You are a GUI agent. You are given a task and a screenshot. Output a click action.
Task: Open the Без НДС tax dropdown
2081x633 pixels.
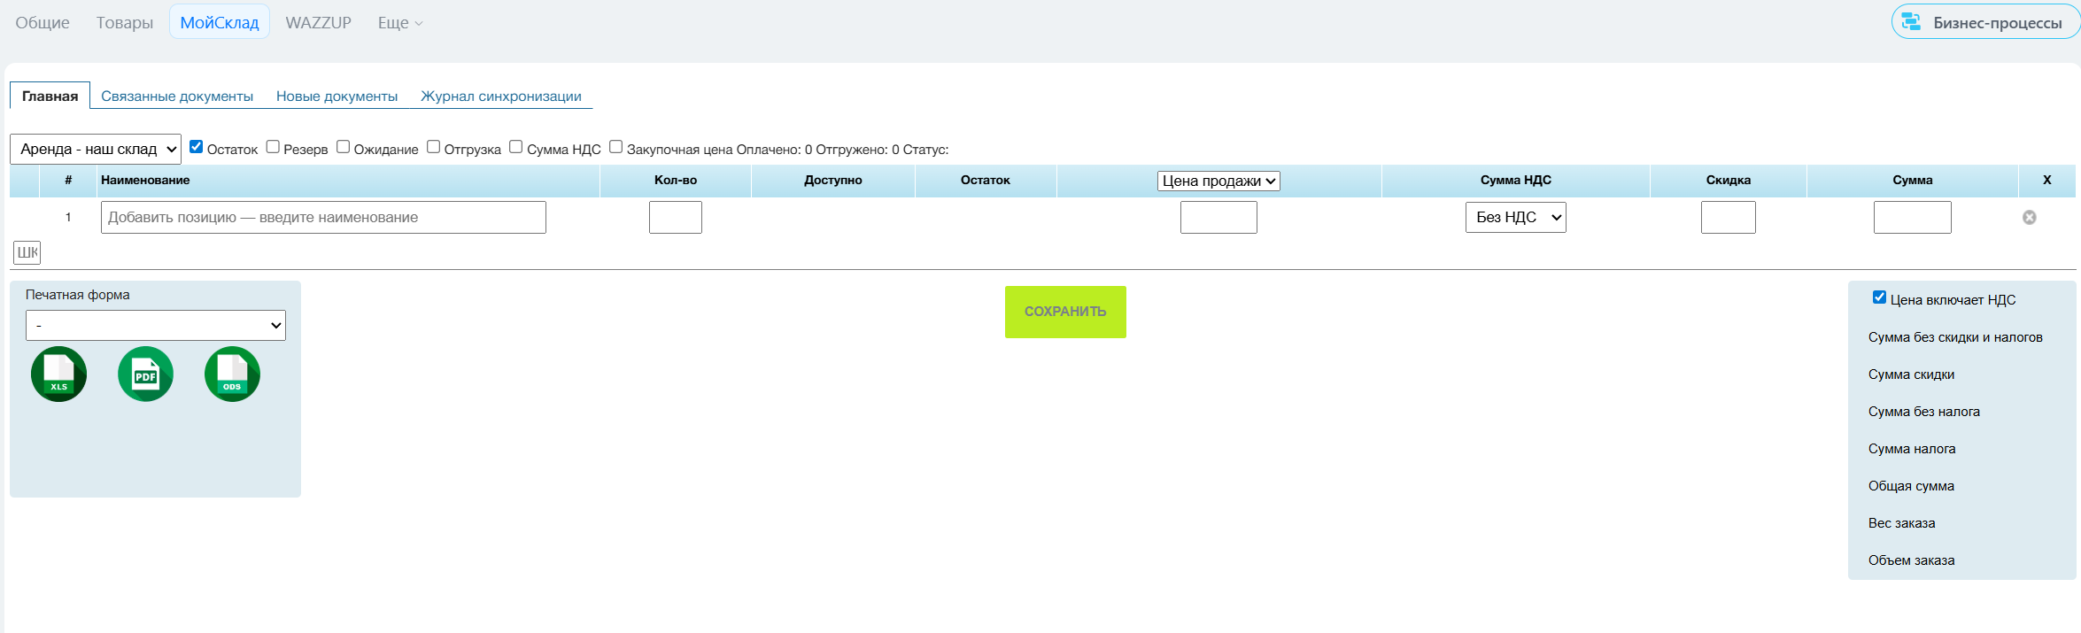click(x=1515, y=217)
